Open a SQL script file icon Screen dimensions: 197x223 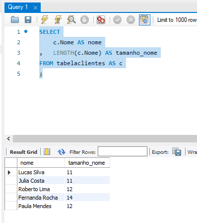click(15, 20)
